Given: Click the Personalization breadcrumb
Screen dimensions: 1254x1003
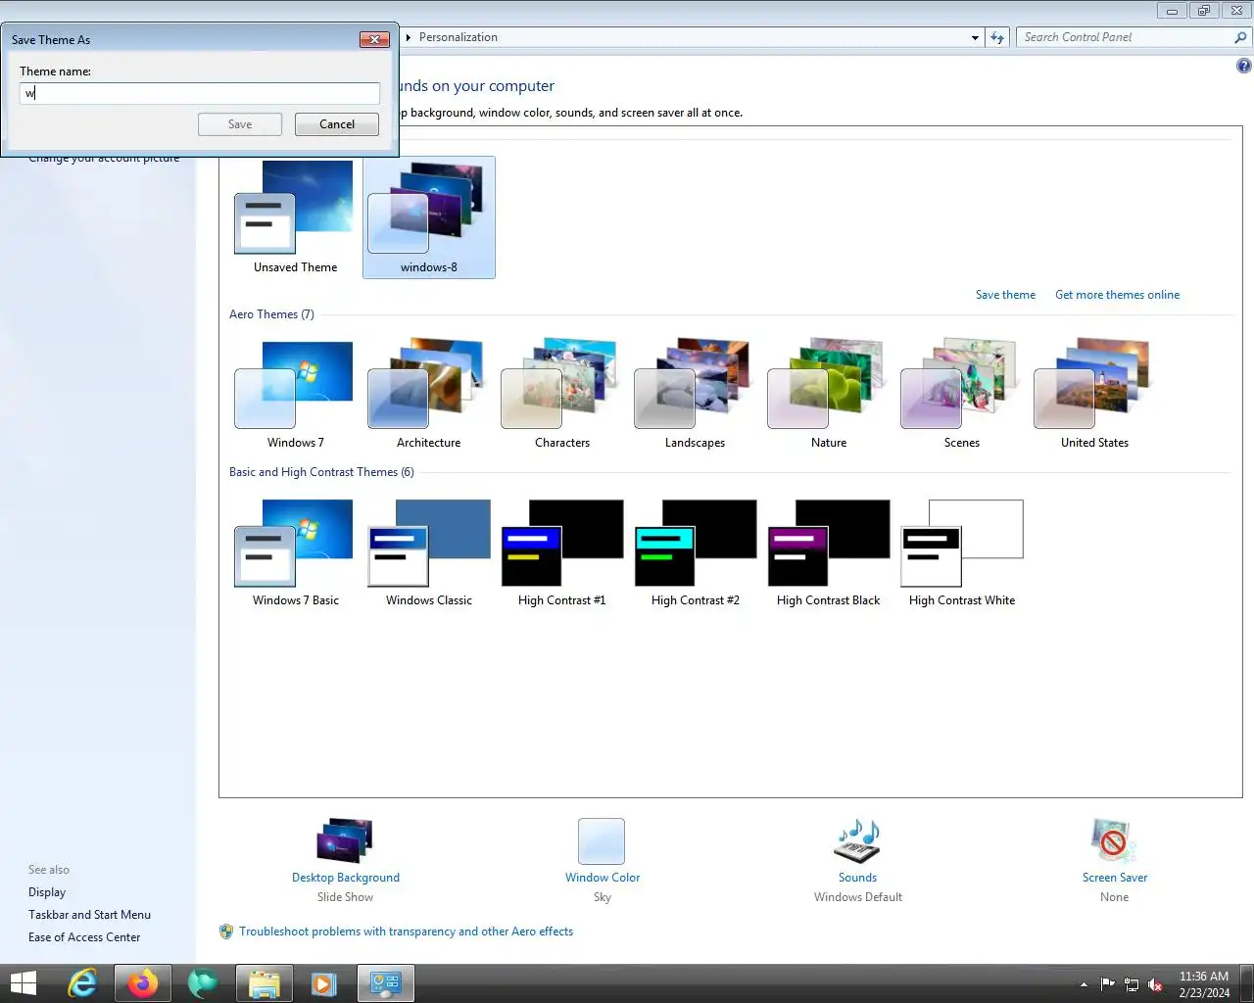Looking at the screenshot, I should tap(458, 37).
